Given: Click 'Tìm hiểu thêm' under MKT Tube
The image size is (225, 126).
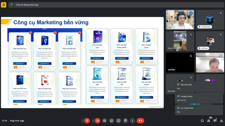Looking at the screenshot, I should coord(44,101).
